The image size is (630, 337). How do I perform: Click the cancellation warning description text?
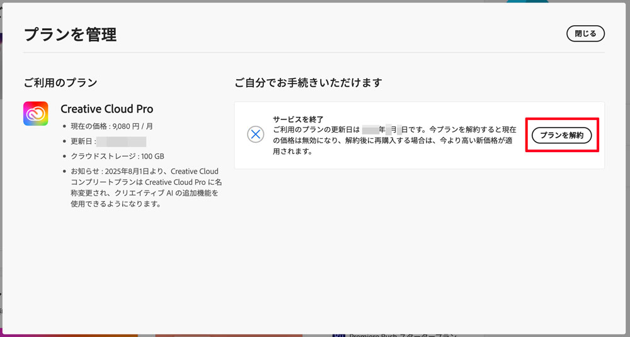[394, 140]
